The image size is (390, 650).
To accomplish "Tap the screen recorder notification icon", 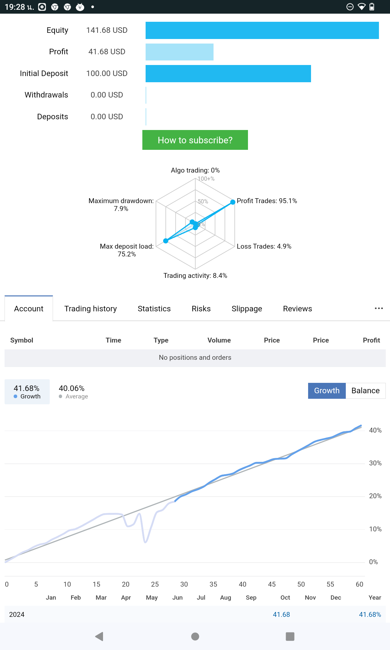I will pyautogui.click(x=42, y=7).
